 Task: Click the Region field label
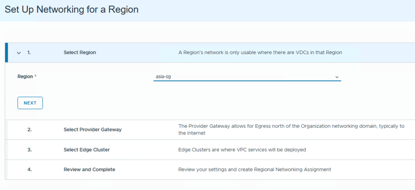pos(25,76)
